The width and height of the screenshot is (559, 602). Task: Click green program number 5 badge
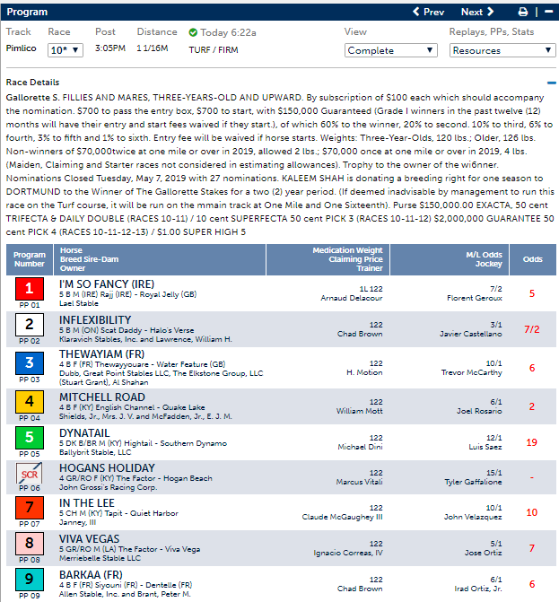(29, 438)
